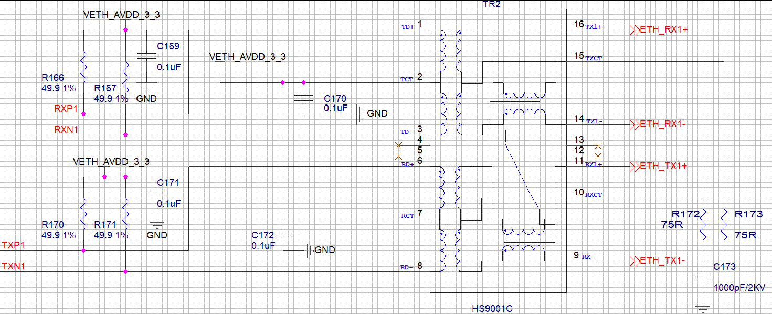This screenshot has height=314, width=772.
Task: Select the HS9001C part value text
Action: pos(492,309)
